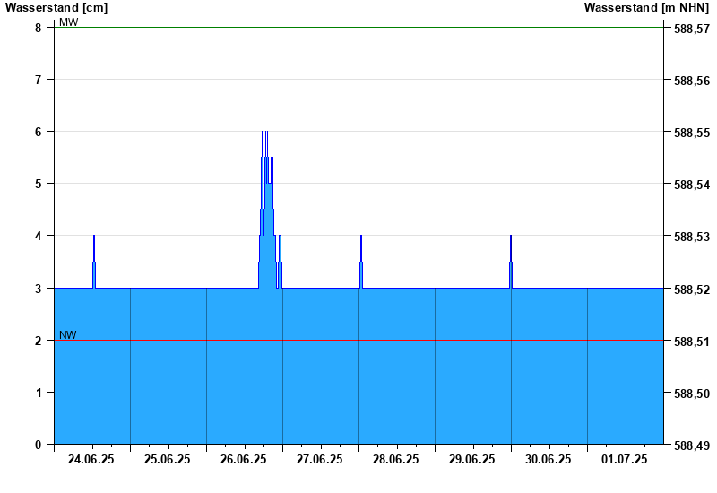The width and height of the screenshot is (717, 493).
Task: Select the 29.06.25 date on x-axis
Action: (x=472, y=460)
